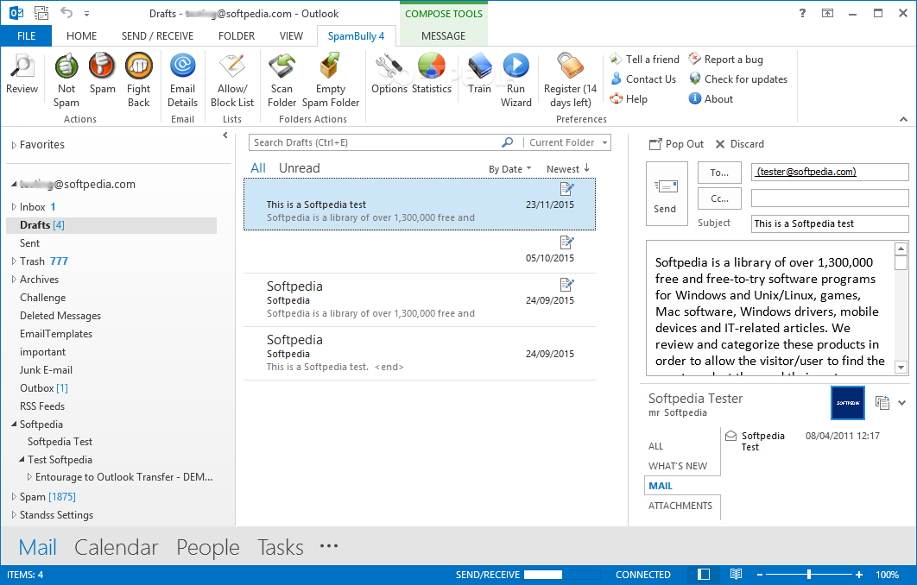Image resolution: width=917 pixels, height=585 pixels.
Task: Click the Spam thumbs-down icon
Action: [x=103, y=66]
